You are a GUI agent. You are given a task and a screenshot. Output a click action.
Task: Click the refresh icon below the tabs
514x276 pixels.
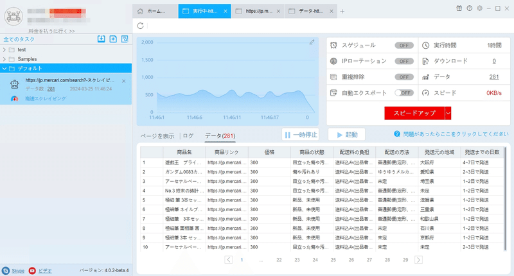pyautogui.click(x=140, y=26)
